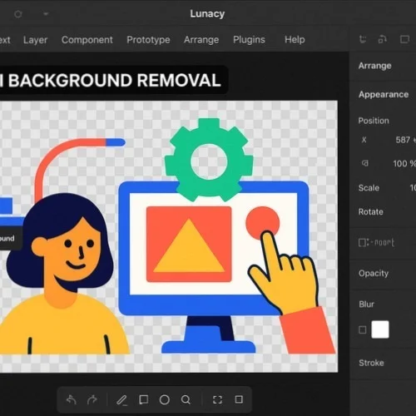Click the Position label
This screenshot has height=416, width=416.
[374, 121]
